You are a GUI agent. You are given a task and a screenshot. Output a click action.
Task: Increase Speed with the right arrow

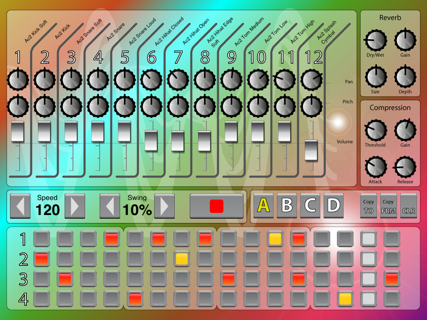pos(75,206)
